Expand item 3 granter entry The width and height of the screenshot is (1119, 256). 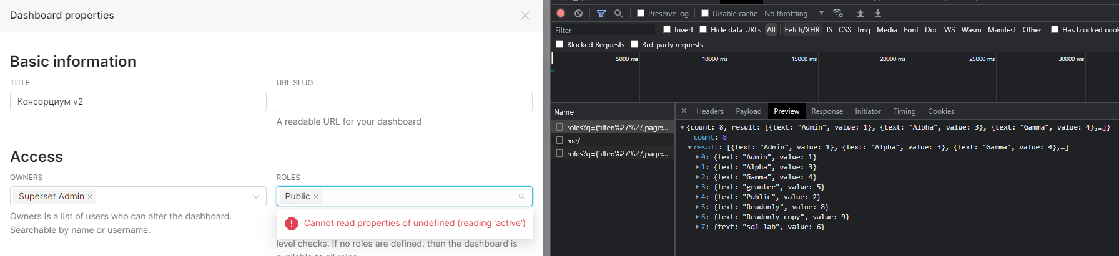(697, 187)
